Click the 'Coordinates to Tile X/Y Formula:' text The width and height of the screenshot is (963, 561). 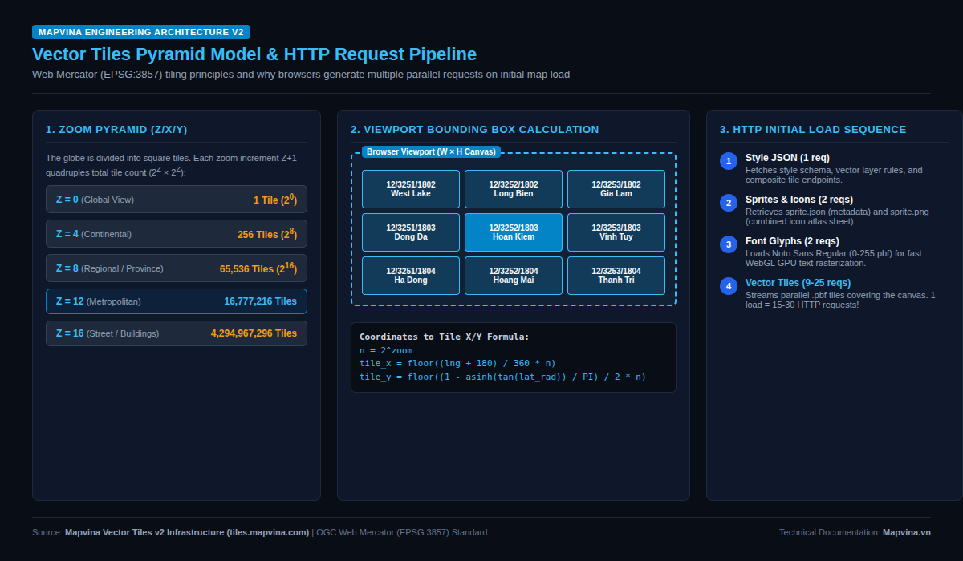[445, 337]
